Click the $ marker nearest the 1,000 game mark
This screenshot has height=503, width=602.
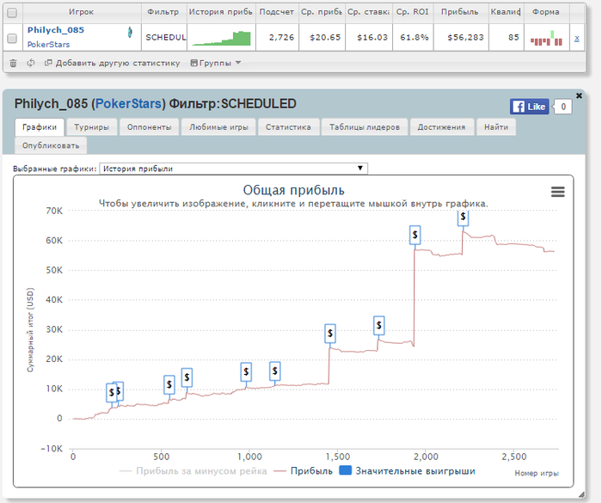[x=246, y=371]
